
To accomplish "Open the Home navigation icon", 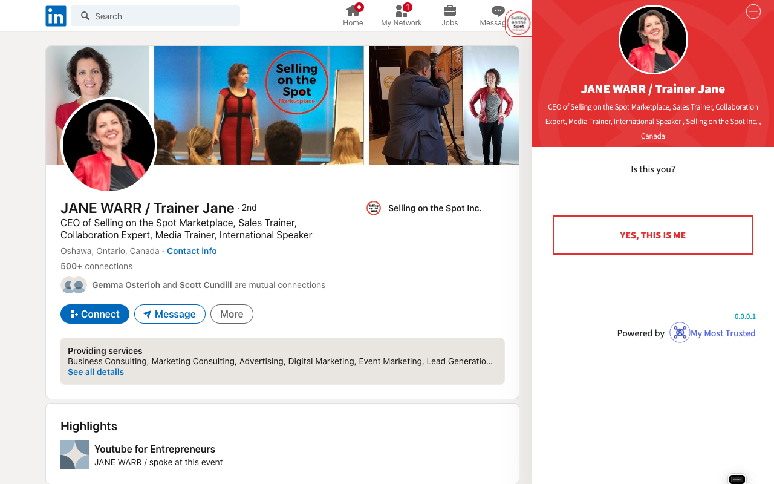I will pyautogui.click(x=353, y=10).
